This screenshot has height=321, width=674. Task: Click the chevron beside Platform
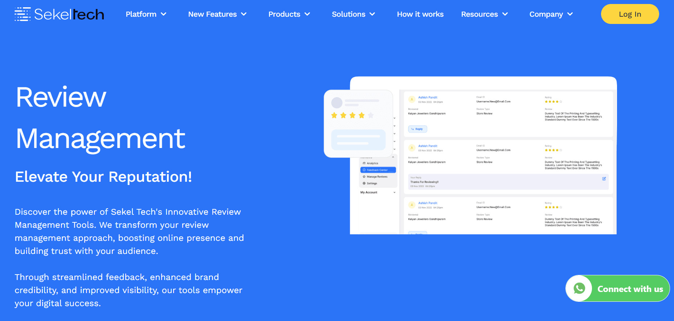[x=164, y=14]
